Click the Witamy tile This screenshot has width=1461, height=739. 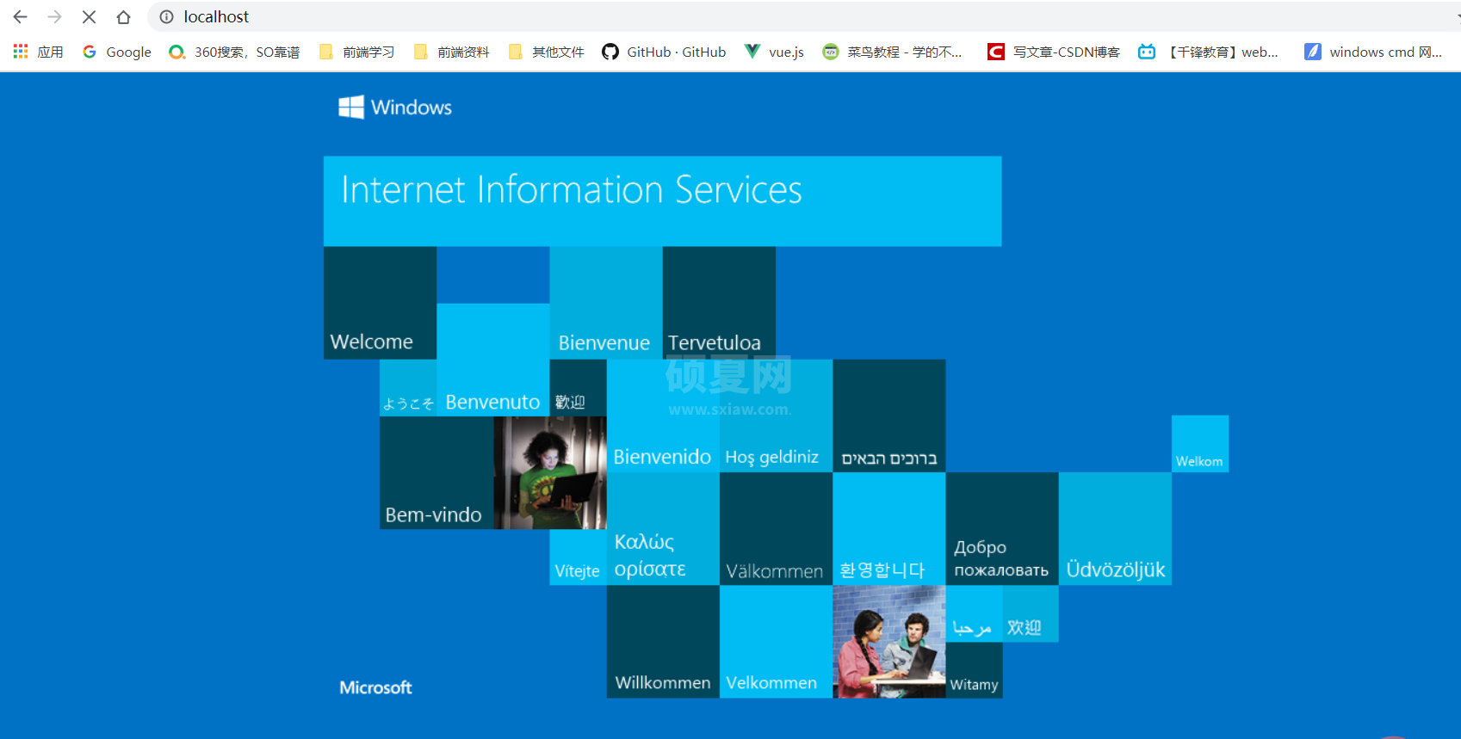point(974,670)
